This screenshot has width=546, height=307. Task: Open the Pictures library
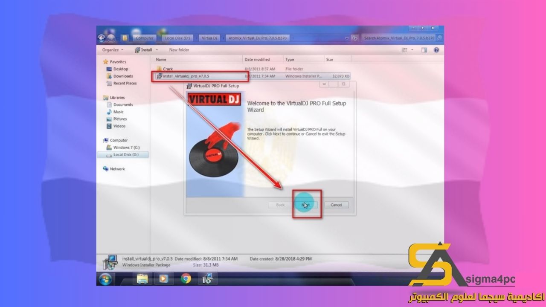pos(120,119)
